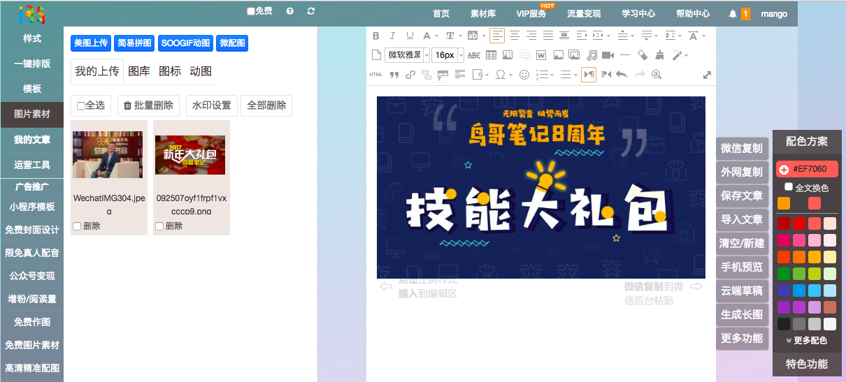Set paragraph alignment to left
Screen dimensions: 846x382
pos(497,36)
